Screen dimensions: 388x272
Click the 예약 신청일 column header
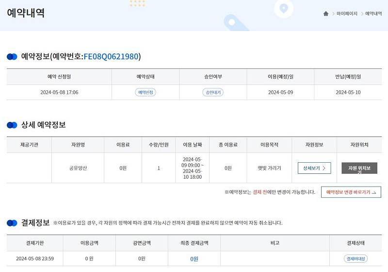click(x=59, y=77)
